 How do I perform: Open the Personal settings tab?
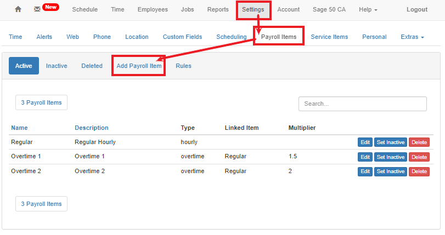click(x=374, y=37)
